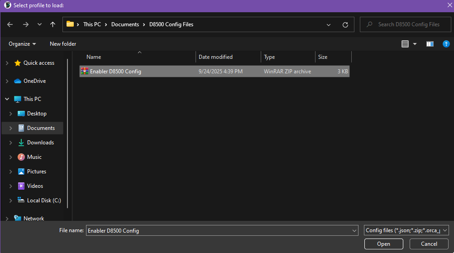Collapse the This PC tree node
The height and width of the screenshot is (253, 454).
[x=7, y=99]
